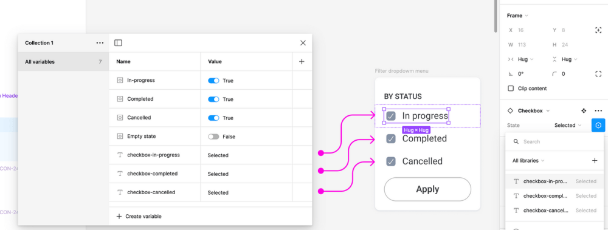
Task: Click the string icon beside checkbox-completed variable row
Action: 120,174
